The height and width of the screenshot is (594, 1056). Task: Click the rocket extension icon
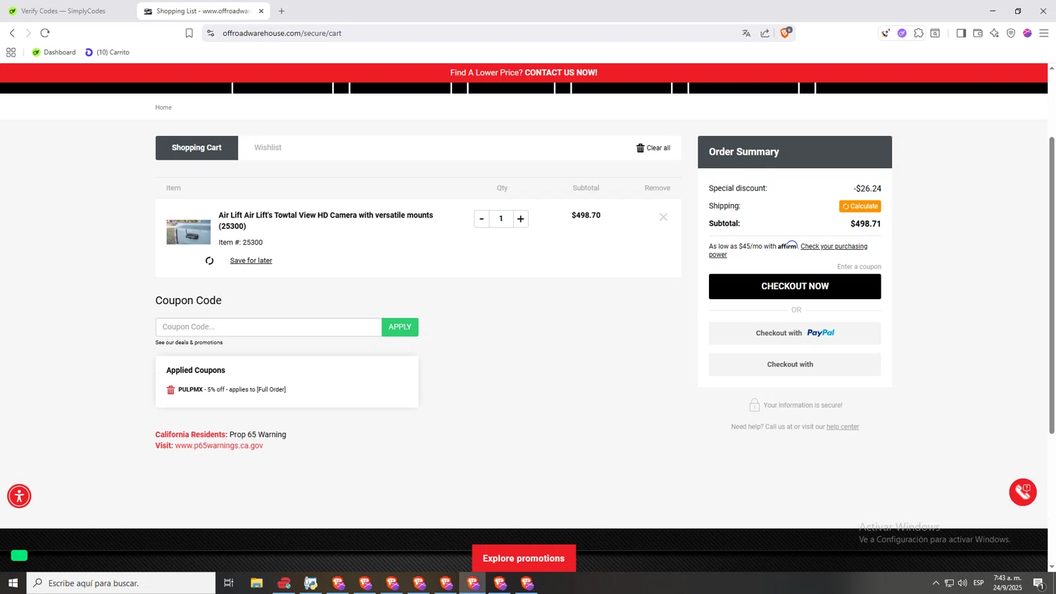886,33
